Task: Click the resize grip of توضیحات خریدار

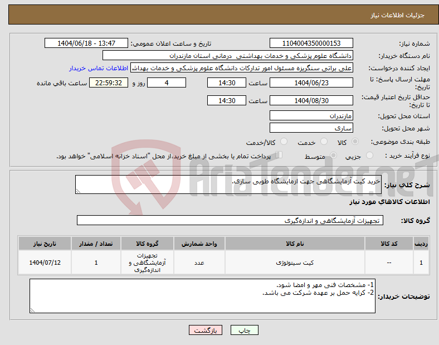Action: tap(32, 310)
